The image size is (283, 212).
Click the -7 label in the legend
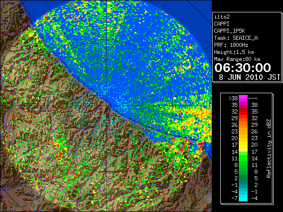coord(234,198)
